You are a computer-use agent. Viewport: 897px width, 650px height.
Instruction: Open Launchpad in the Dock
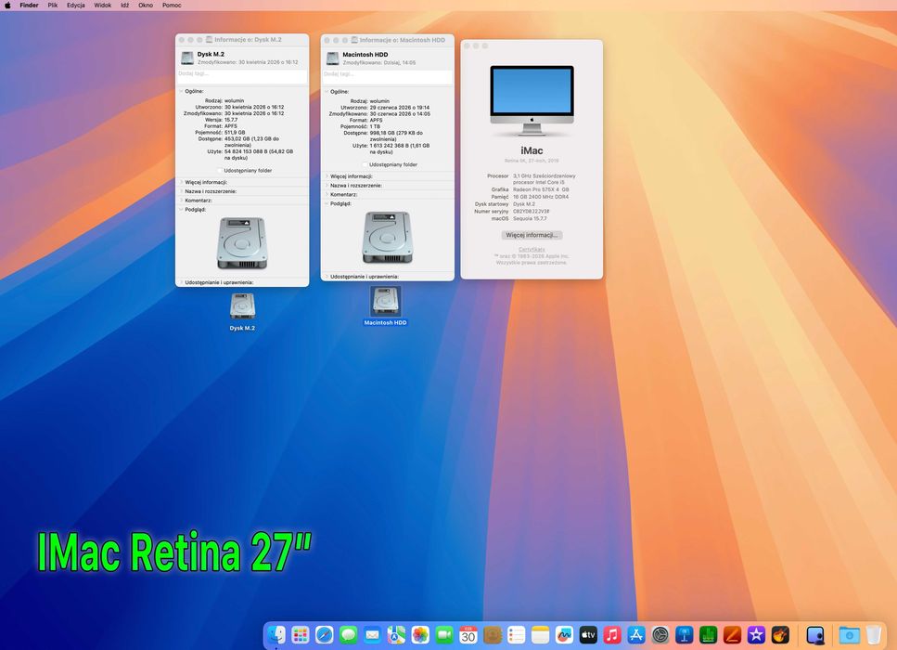point(301,634)
